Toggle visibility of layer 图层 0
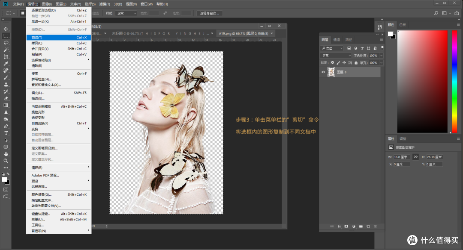 pos(323,72)
